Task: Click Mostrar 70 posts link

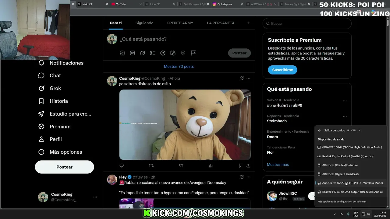Action: 179,66
